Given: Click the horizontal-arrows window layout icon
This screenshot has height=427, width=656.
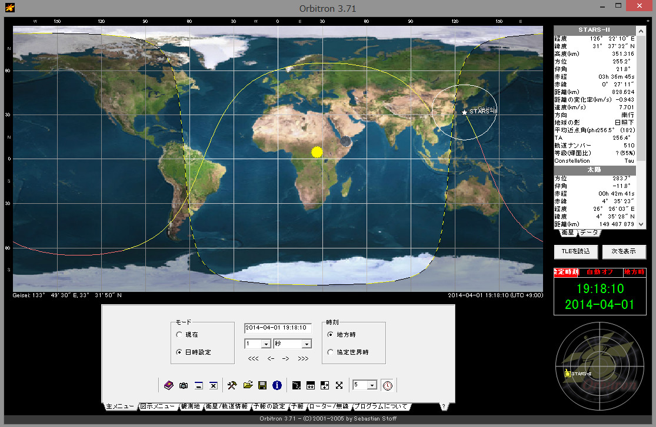Looking at the screenshot, I should [311, 385].
